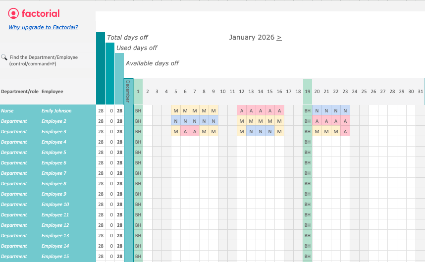Select Employee 2's N shift on day 5
This screenshot has width=425, height=262.
click(176, 121)
